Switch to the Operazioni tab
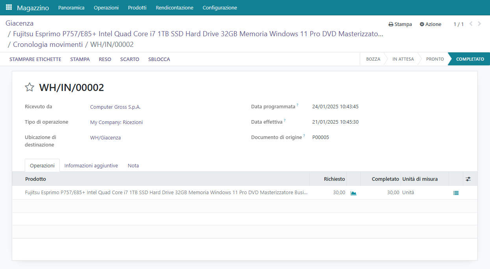 tap(42, 165)
